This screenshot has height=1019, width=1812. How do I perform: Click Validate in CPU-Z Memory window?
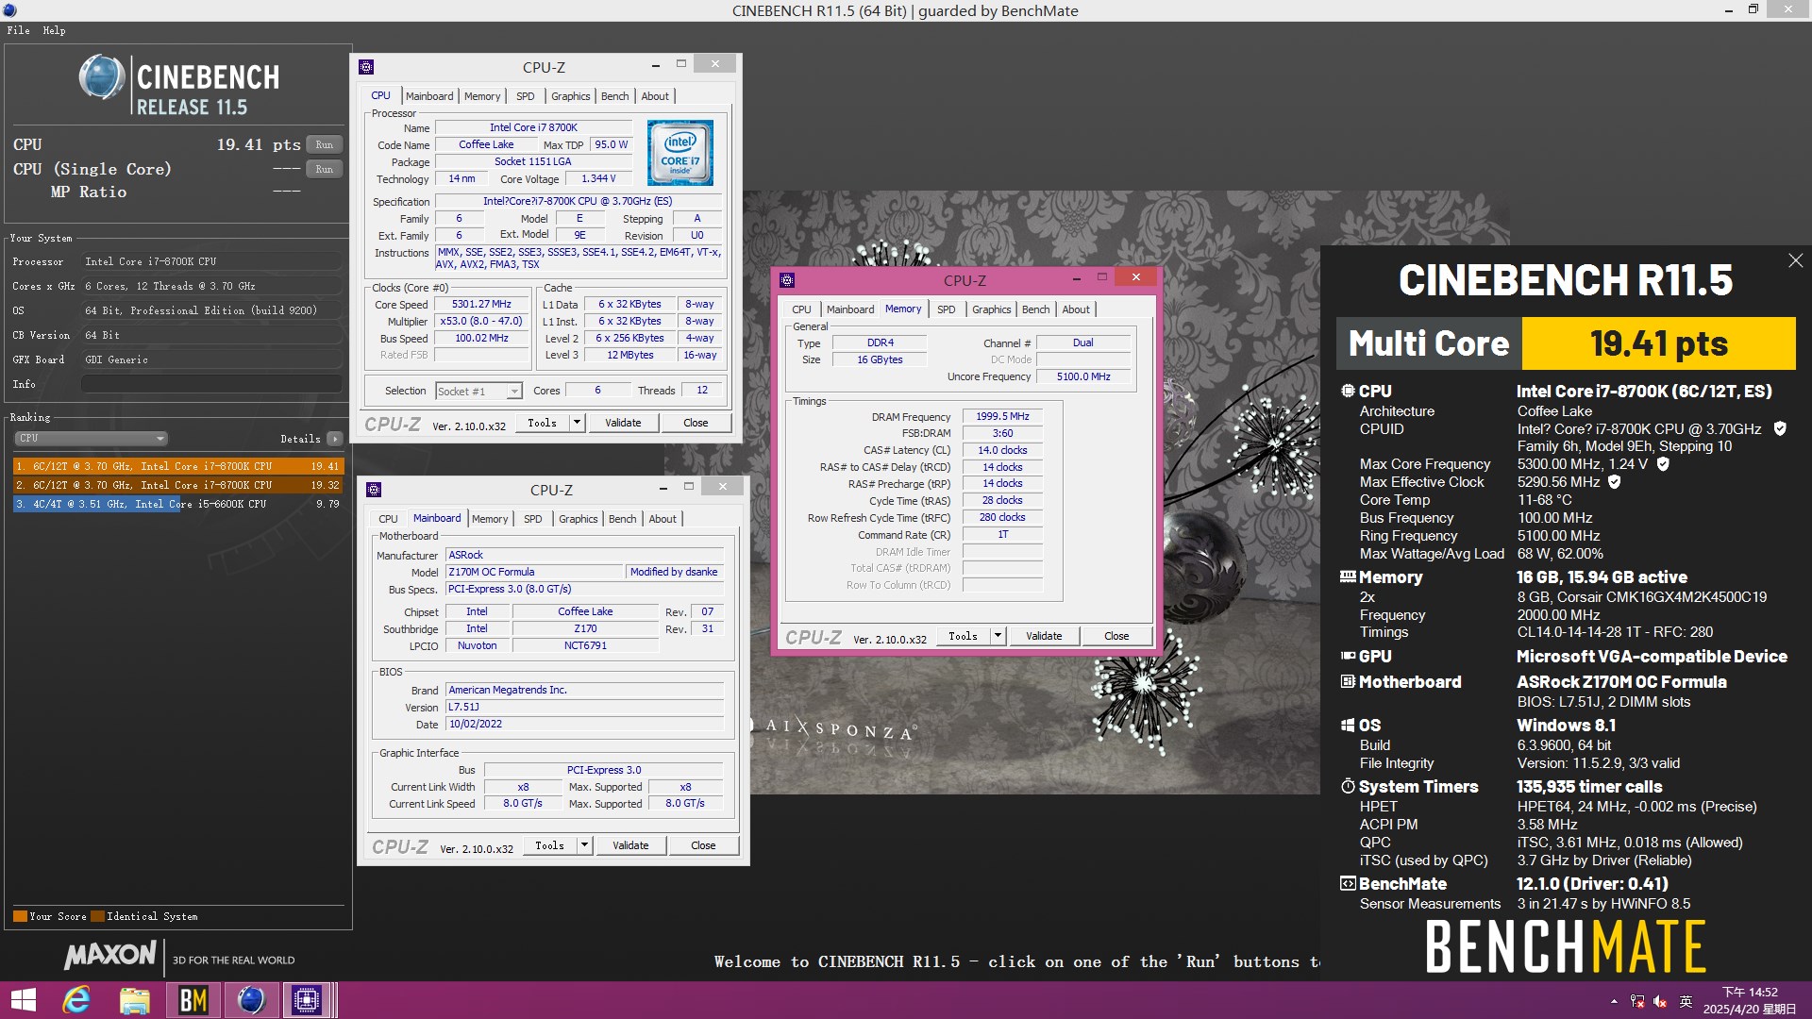[x=1044, y=636]
